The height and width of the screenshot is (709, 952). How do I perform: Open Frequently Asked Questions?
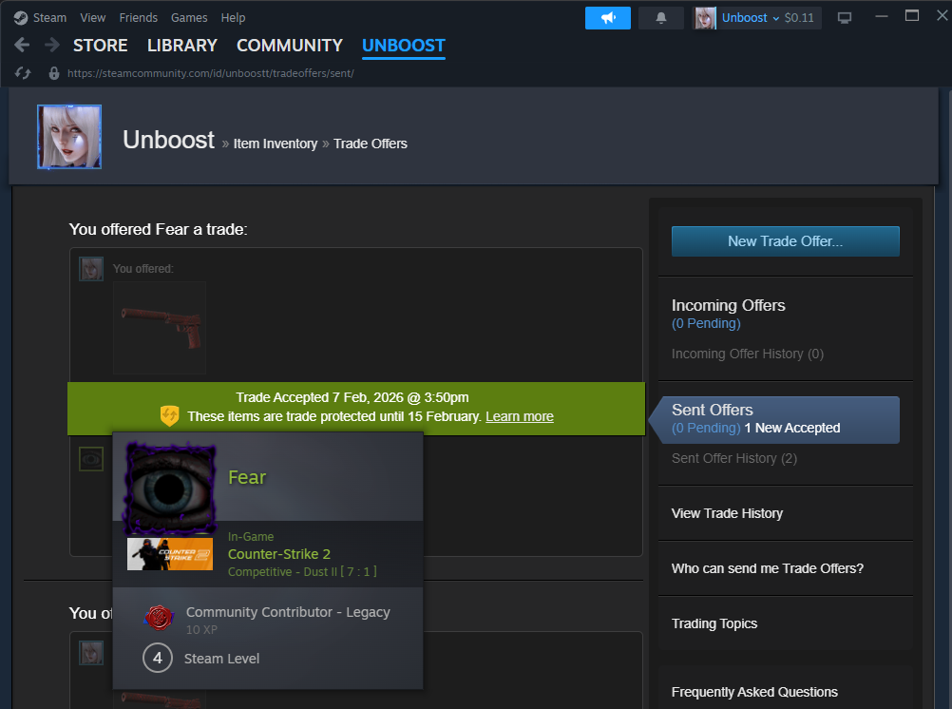pos(754,692)
